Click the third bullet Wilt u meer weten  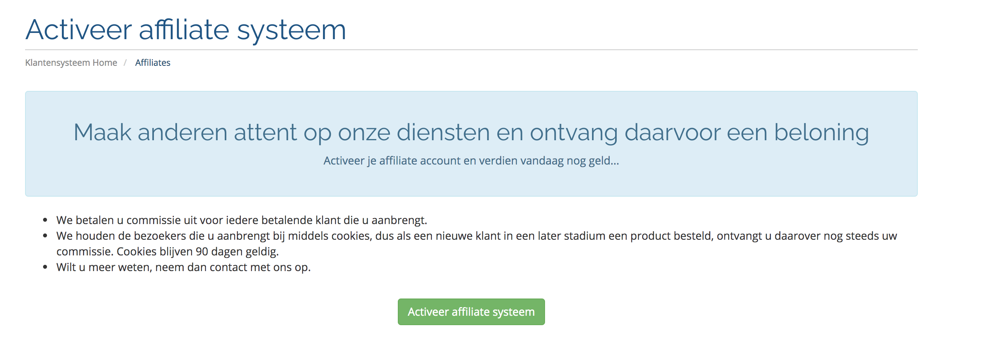click(x=183, y=267)
